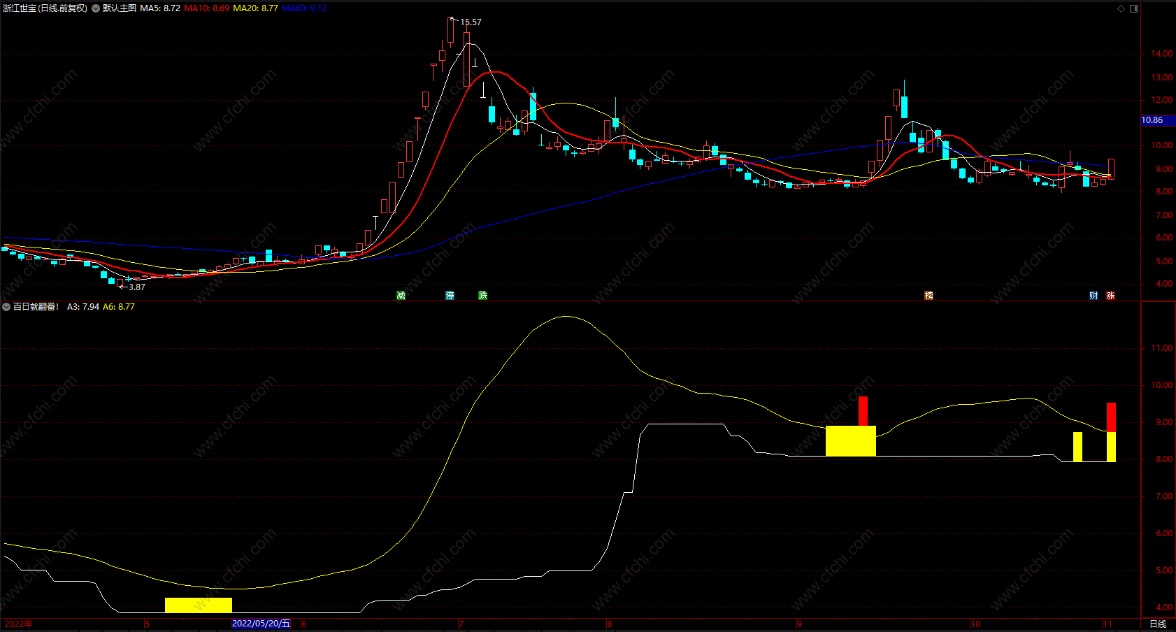Click month 8 on the time axis
The height and width of the screenshot is (632, 1176).
[610, 624]
